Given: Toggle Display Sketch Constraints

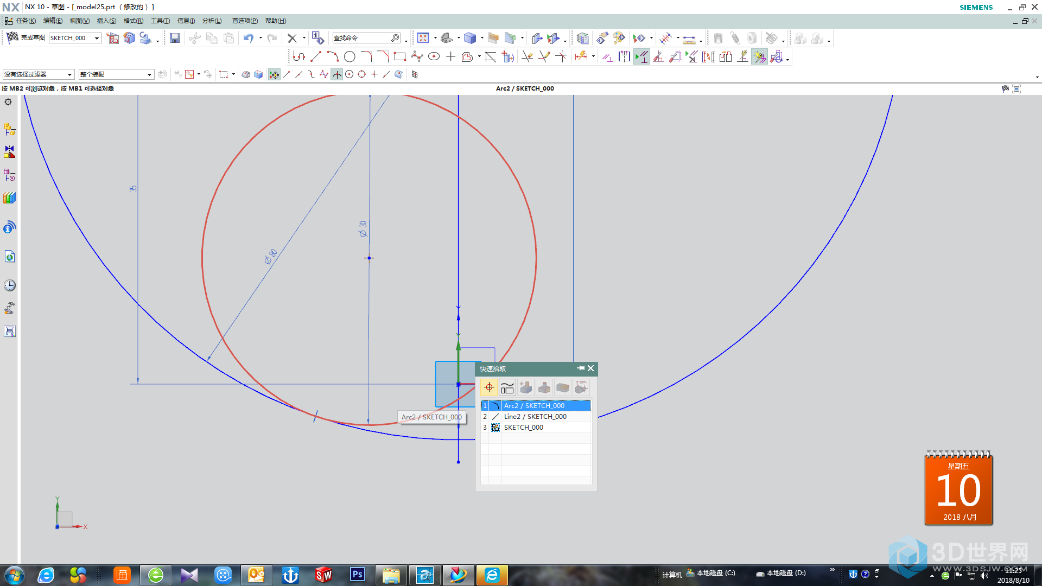Looking at the screenshot, I should (641, 56).
